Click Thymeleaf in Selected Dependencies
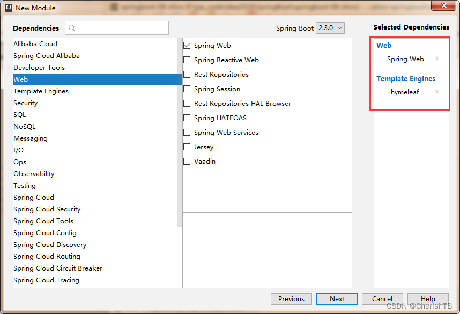Screen dimensions: 460x314 (403, 92)
